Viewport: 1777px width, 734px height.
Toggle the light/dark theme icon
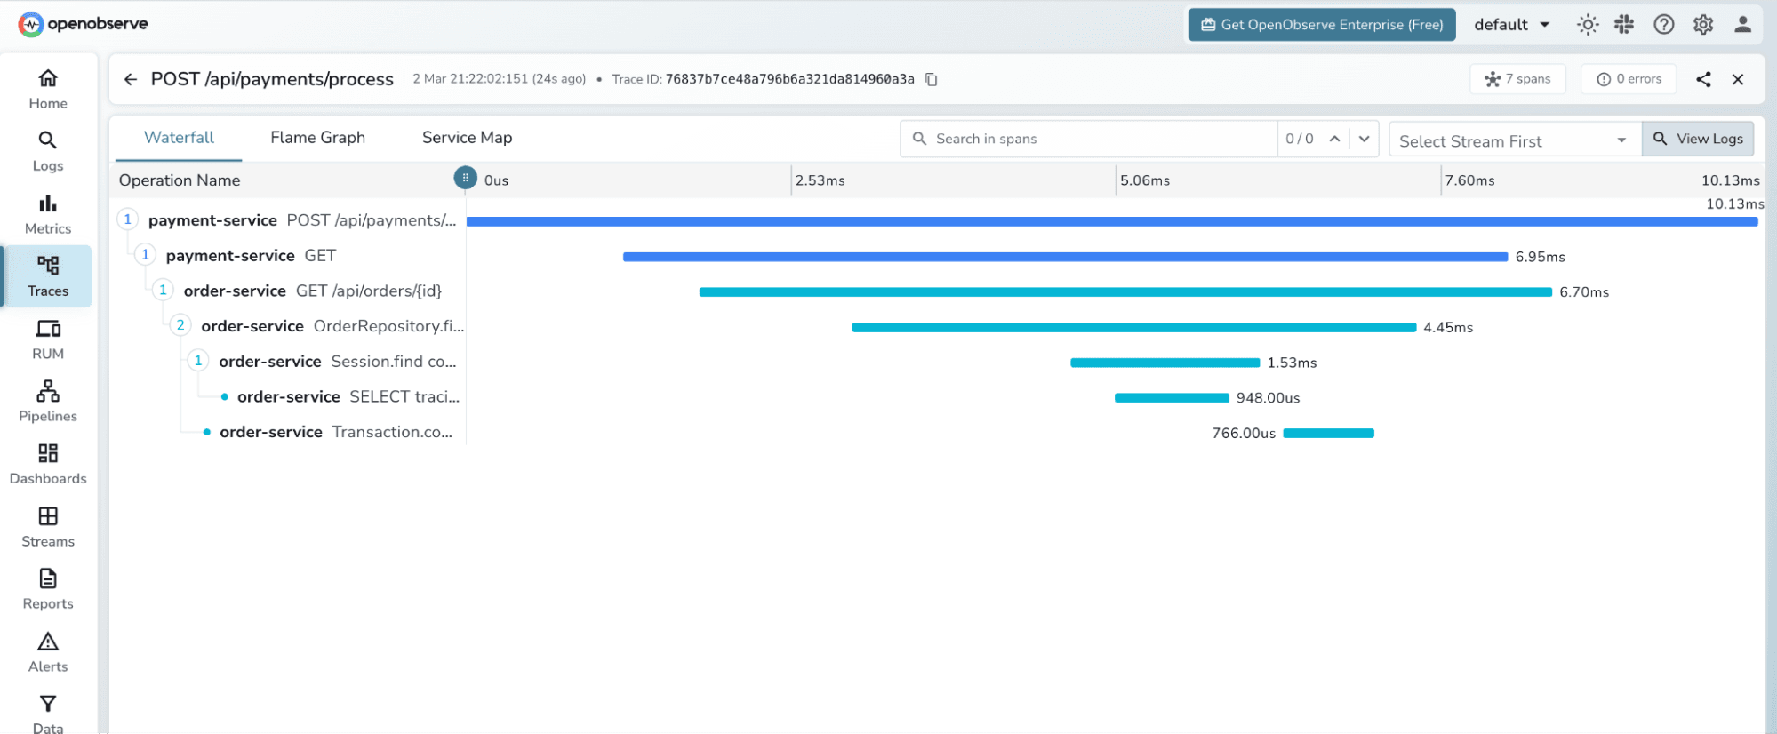coord(1588,25)
